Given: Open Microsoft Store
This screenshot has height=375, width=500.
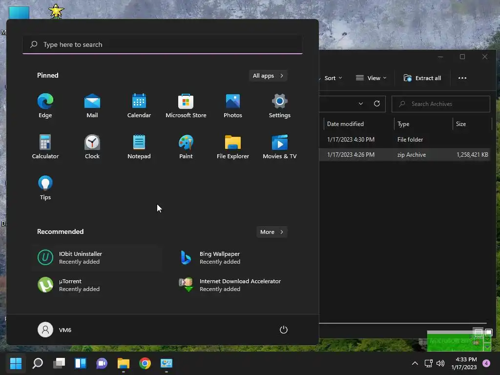Looking at the screenshot, I should 186,106.
